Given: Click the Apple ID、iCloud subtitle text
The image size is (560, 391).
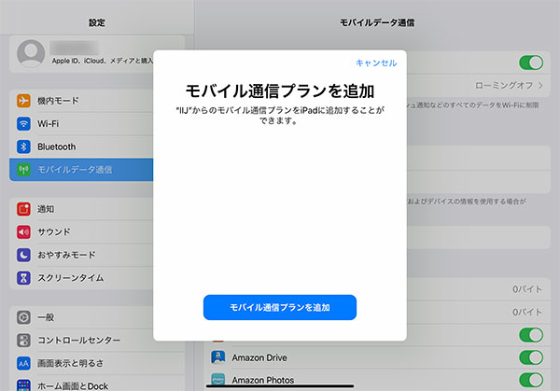Looking at the screenshot, I should click(x=103, y=61).
